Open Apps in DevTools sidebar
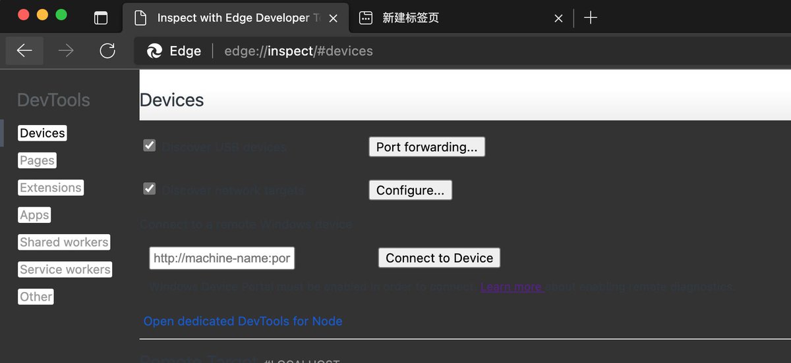The width and height of the screenshot is (791, 363). (34, 215)
